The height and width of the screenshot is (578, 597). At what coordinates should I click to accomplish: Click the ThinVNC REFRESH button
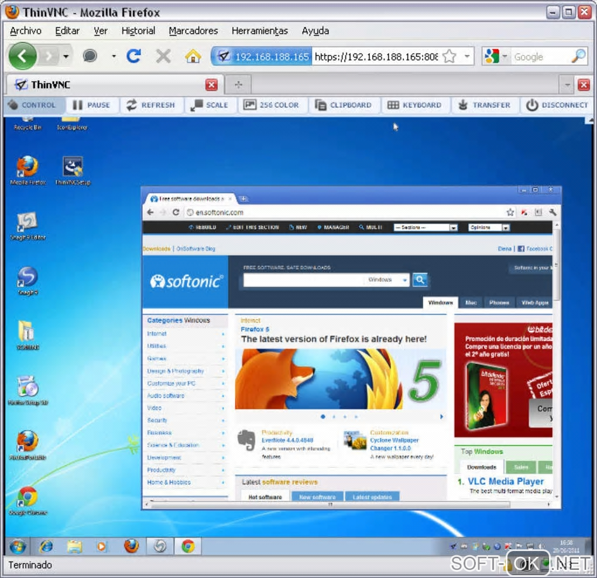[151, 105]
